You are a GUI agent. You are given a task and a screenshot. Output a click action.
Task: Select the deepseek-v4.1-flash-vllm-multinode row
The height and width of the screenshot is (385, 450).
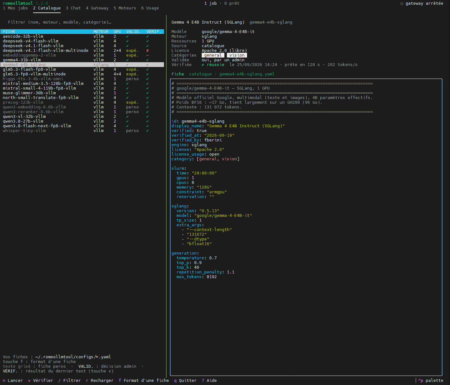[82, 51]
